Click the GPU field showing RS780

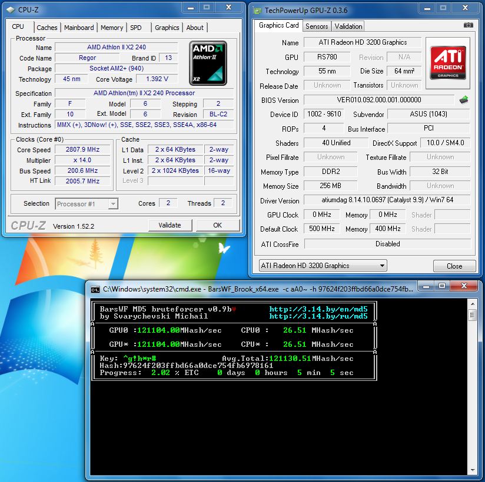click(327, 57)
